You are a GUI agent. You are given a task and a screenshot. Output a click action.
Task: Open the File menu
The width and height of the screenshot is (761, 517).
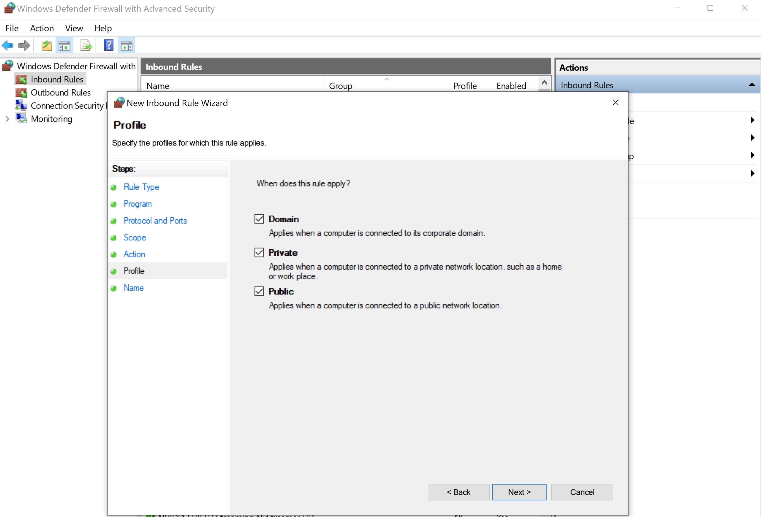coord(12,28)
